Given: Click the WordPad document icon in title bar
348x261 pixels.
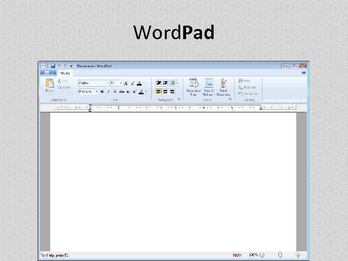Looking at the screenshot, I should point(43,66).
